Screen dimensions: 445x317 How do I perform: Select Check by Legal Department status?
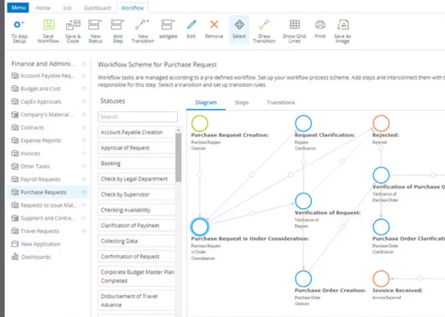[136, 179]
